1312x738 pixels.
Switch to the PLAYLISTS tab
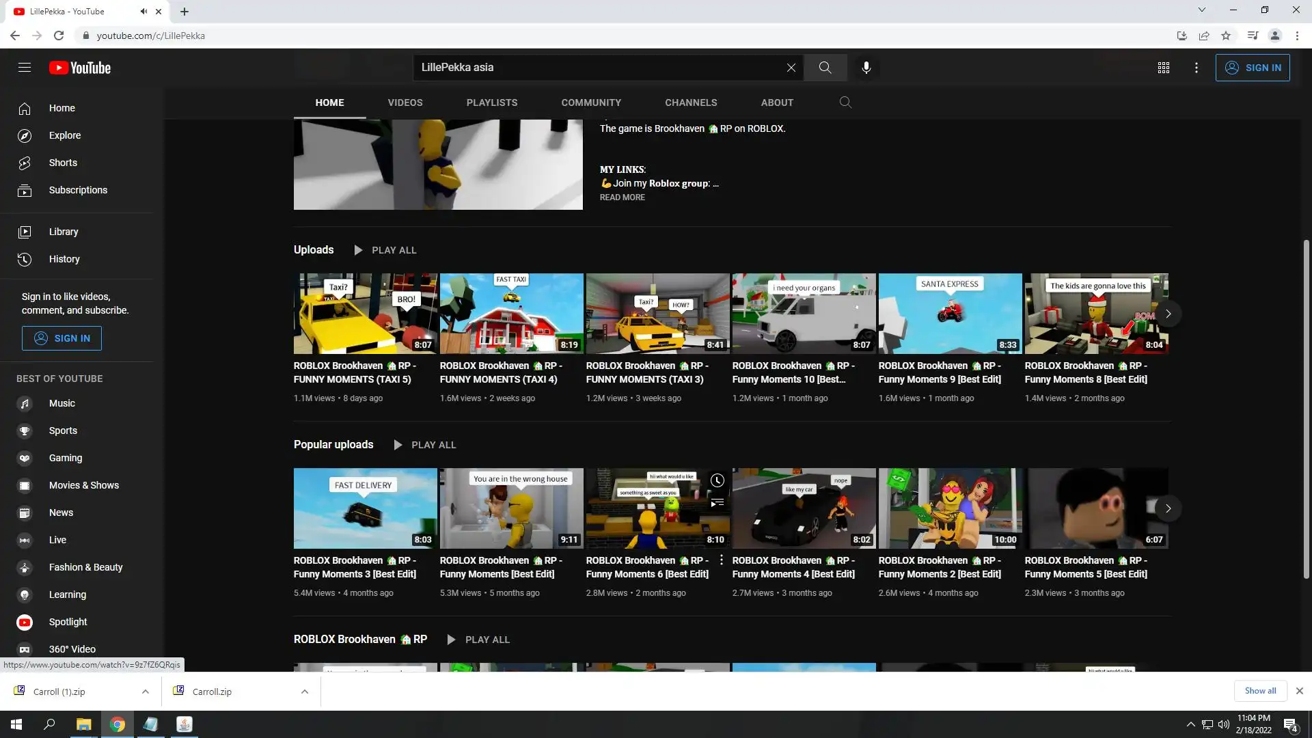coord(491,102)
